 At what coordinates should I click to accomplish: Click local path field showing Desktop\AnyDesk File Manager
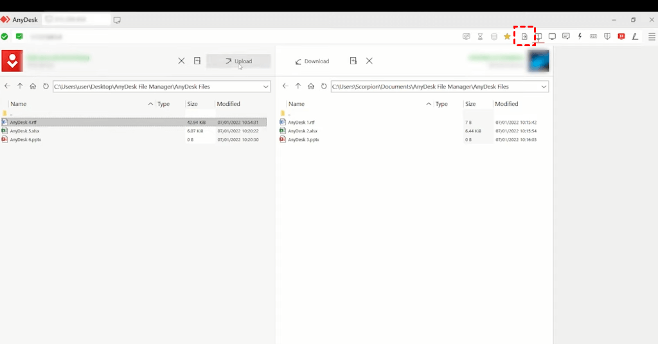click(x=161, y=87)
